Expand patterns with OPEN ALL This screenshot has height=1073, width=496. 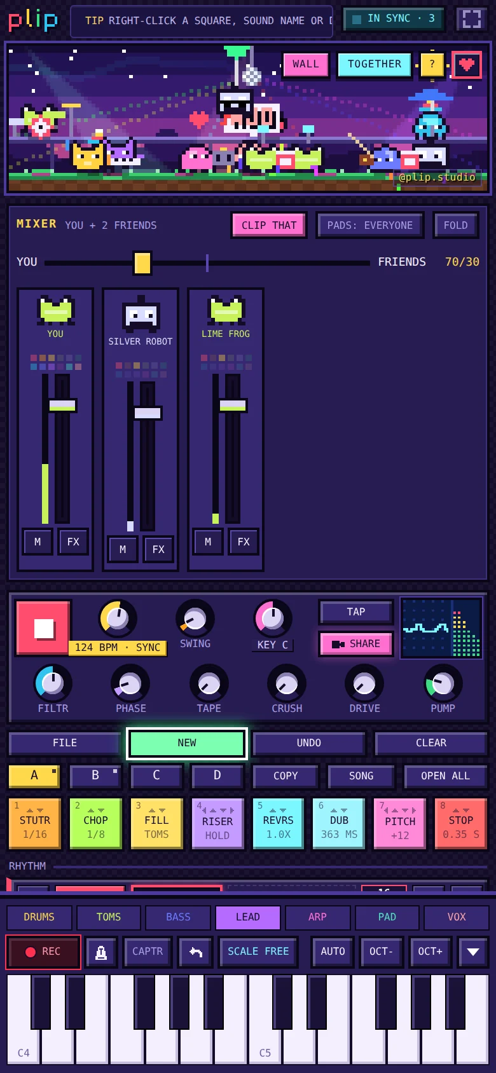[445, 776]
